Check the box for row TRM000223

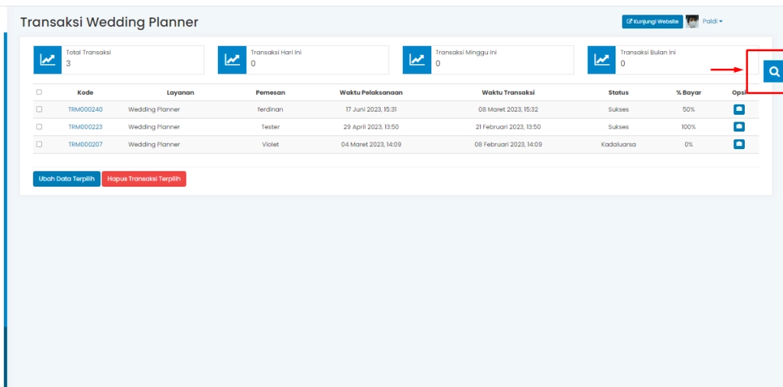pos(39,127)
